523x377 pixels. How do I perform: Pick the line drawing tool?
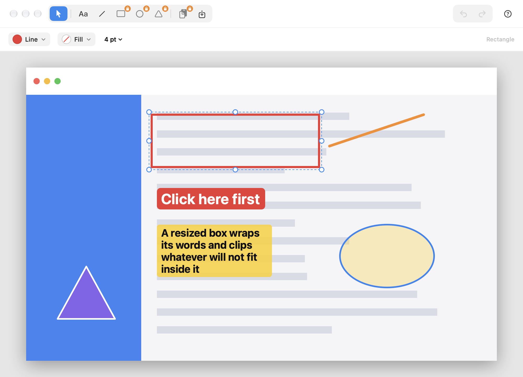coord(102,14)
